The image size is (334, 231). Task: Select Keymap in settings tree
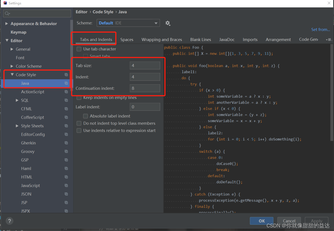18,32
